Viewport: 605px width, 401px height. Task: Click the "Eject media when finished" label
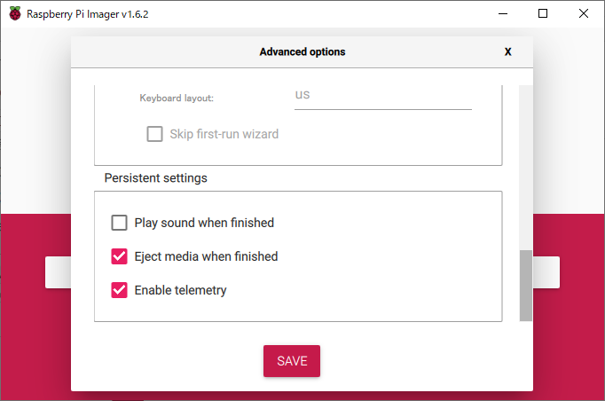coord(206,256)
